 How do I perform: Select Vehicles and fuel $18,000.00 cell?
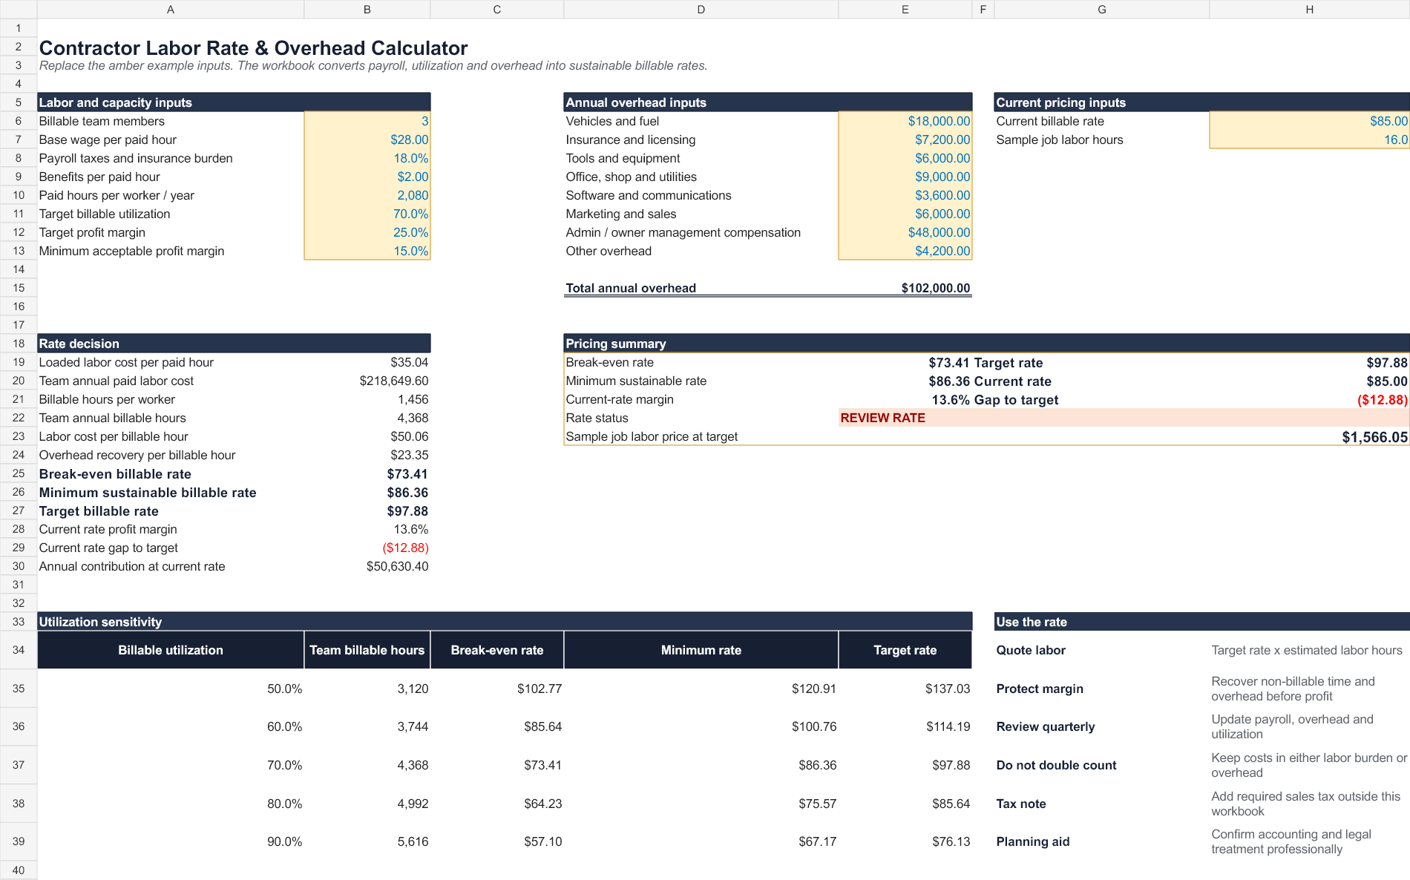[905, 121]
